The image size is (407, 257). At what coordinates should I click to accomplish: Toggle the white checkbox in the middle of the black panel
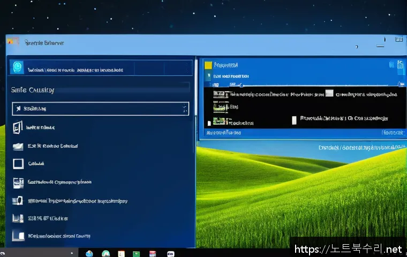tap(293, 120)
